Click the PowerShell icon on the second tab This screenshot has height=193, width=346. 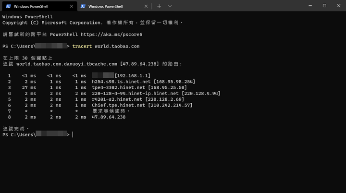[83, 6]
